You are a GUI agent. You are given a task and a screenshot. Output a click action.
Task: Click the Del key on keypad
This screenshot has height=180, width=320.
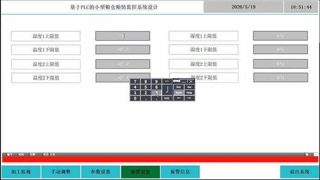click(x=179, y=87)
